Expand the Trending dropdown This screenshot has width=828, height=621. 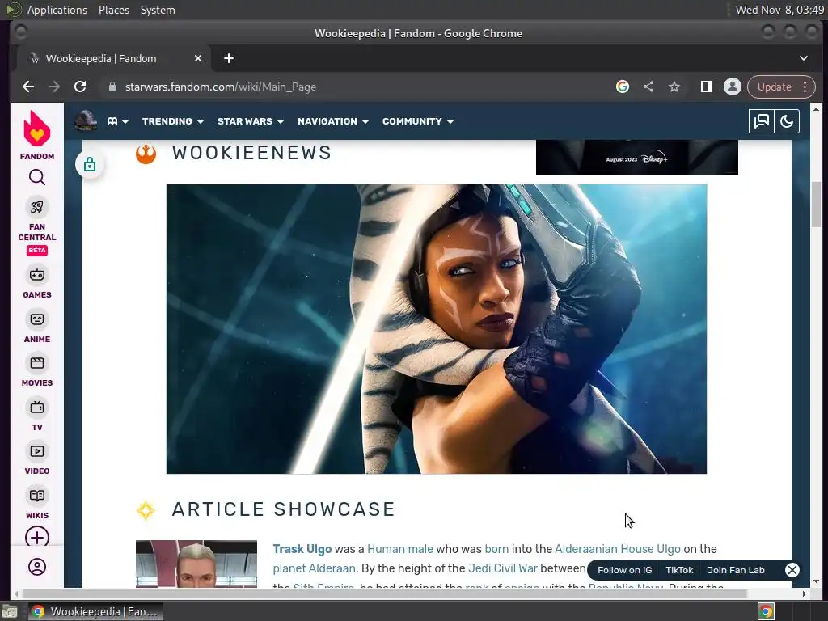pos(173,121)
